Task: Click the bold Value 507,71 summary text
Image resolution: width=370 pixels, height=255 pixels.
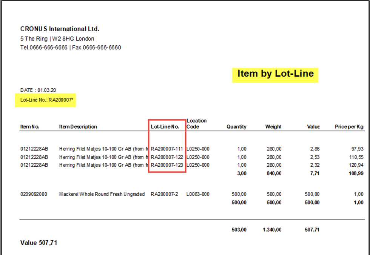Action: 39,243
